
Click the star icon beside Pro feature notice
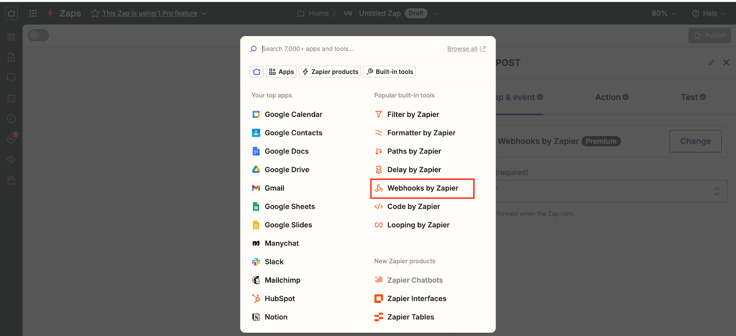click(x=95, y=13)
